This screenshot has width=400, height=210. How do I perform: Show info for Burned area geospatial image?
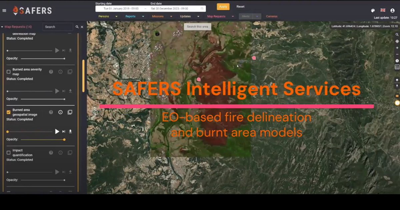pos(60,112)
